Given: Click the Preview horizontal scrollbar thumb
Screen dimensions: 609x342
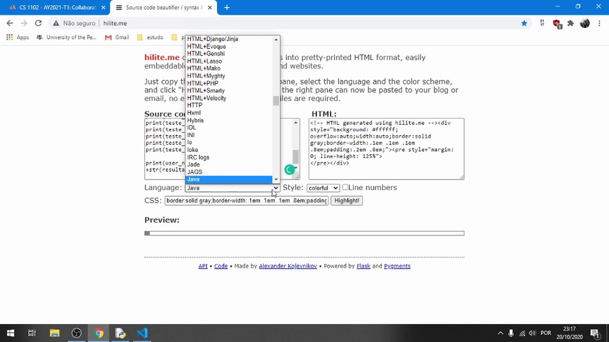Looking at the screenshot, I should pyautogui.click(x=147, y=233).
